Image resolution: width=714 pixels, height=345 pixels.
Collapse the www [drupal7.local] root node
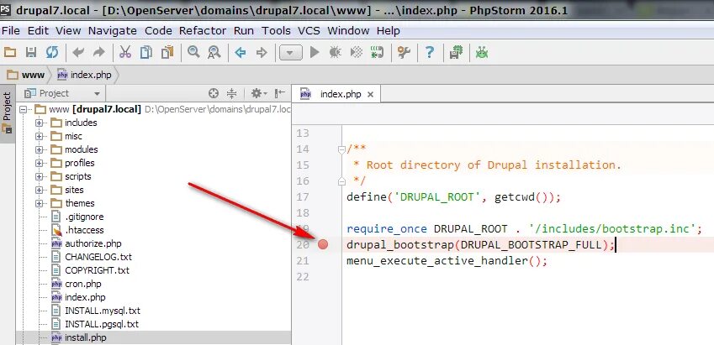[23, 109]
